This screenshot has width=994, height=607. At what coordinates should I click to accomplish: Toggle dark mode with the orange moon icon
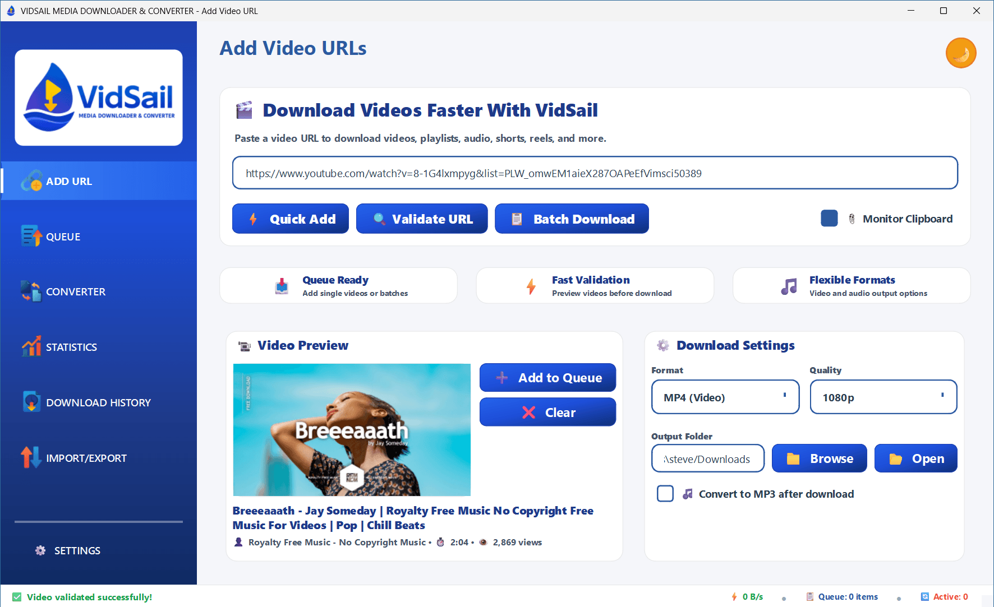pos(961,53)
